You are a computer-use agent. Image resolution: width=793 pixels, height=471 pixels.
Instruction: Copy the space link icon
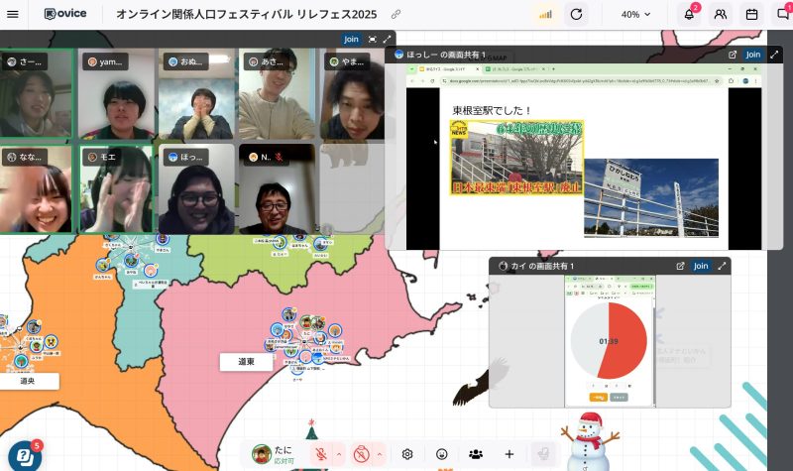[x=396, y=15]
